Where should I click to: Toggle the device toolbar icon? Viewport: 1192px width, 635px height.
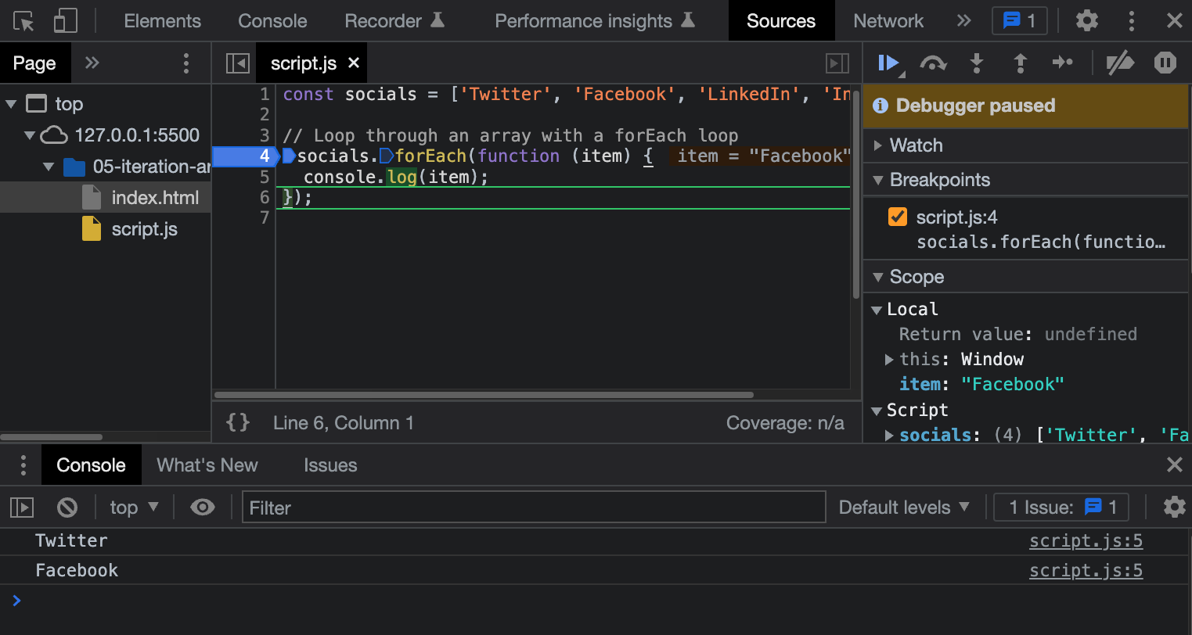[x=64, y=21]
